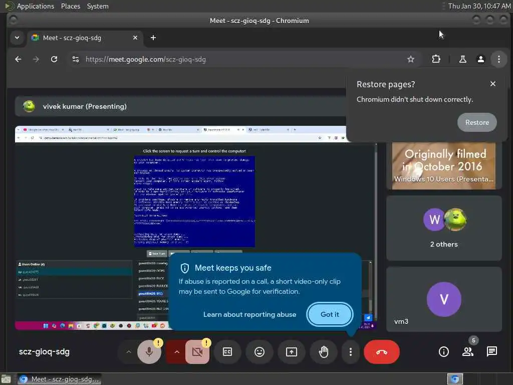Screen dimensions: 513x385
Task: Click Restore to reopen pages
Action: 477,122
